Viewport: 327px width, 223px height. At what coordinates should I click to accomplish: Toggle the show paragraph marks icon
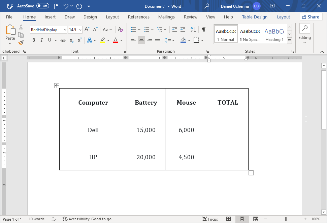click(x=203, y=30)
